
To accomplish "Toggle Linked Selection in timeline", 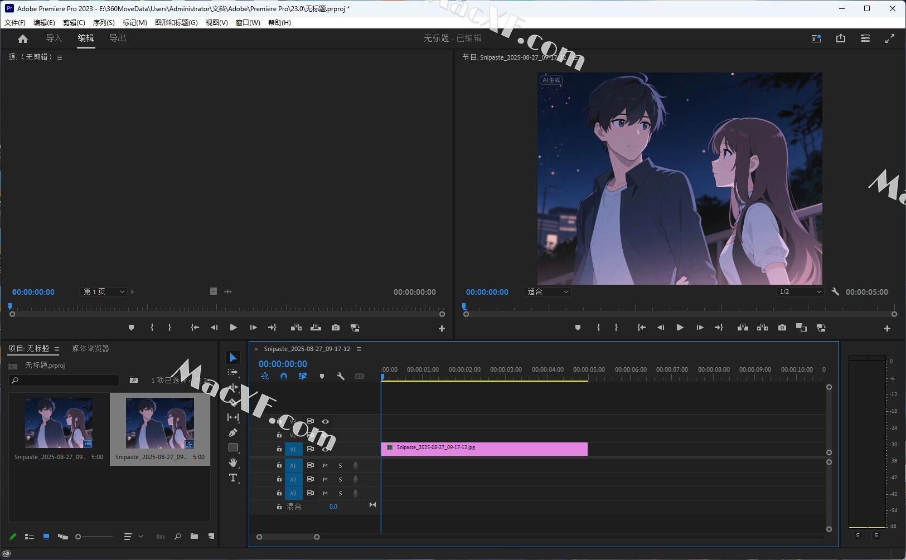I will tap(303, 376).
